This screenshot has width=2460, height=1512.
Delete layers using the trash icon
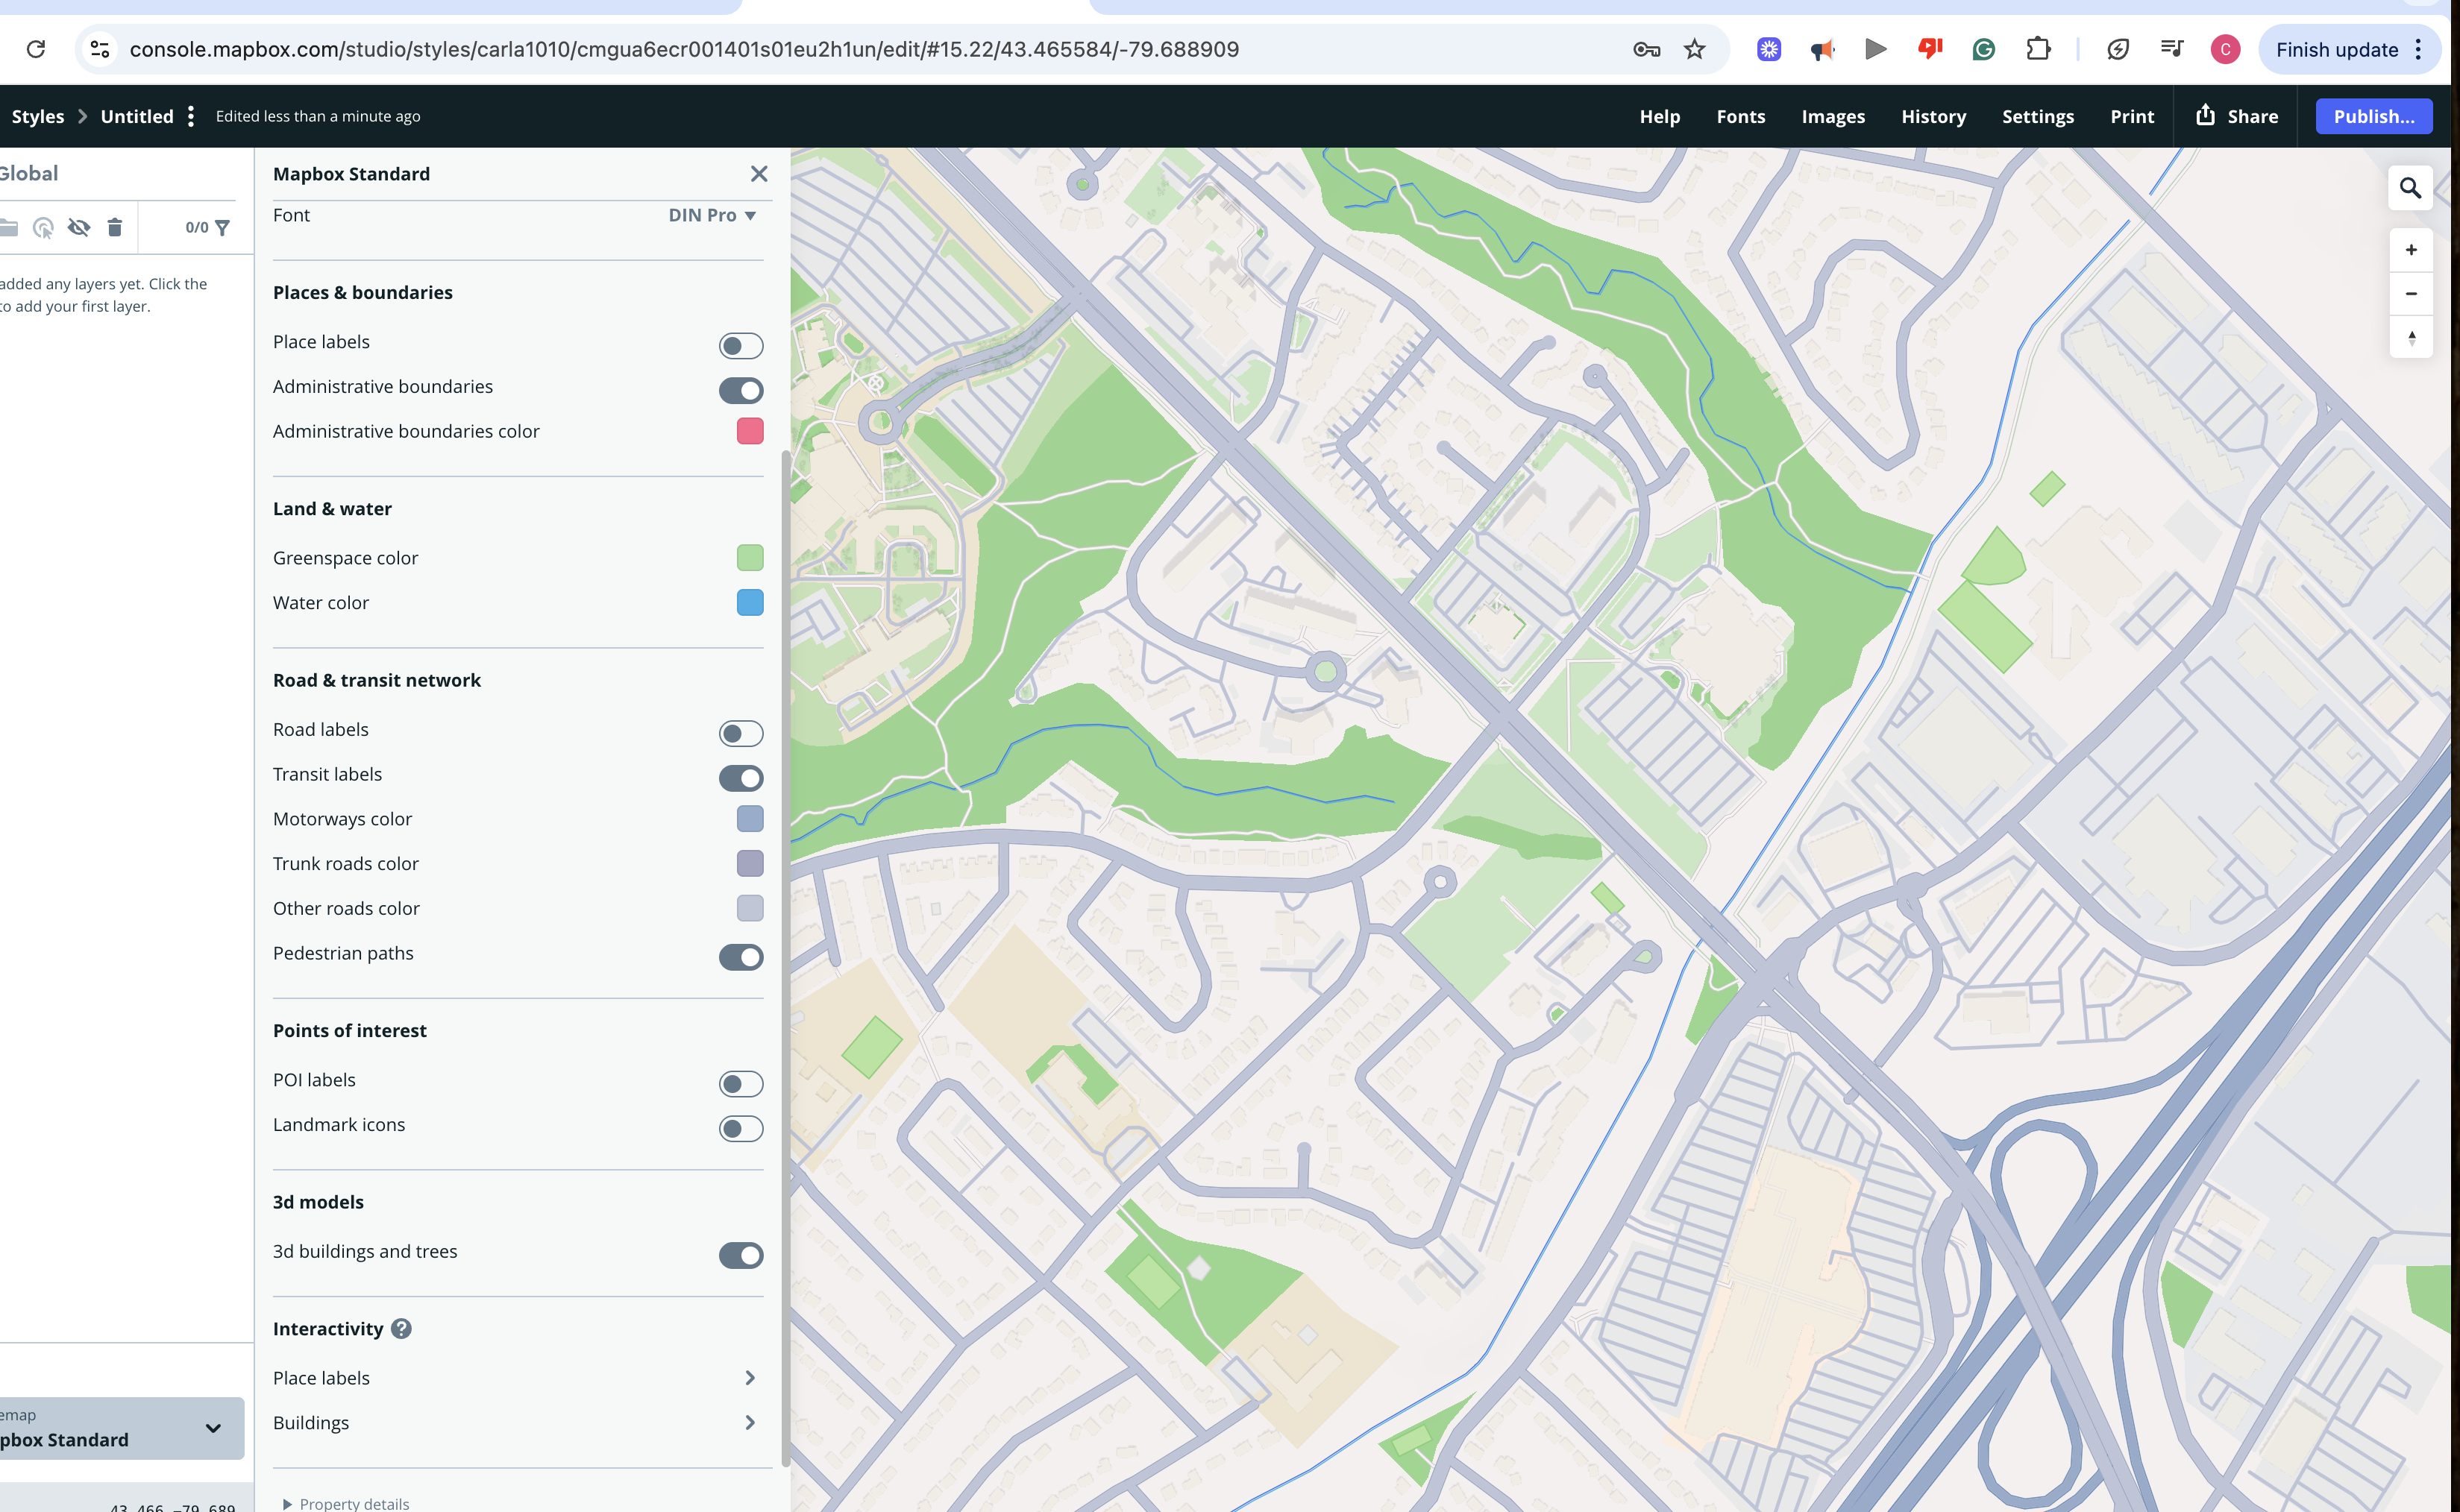[115, 227]
